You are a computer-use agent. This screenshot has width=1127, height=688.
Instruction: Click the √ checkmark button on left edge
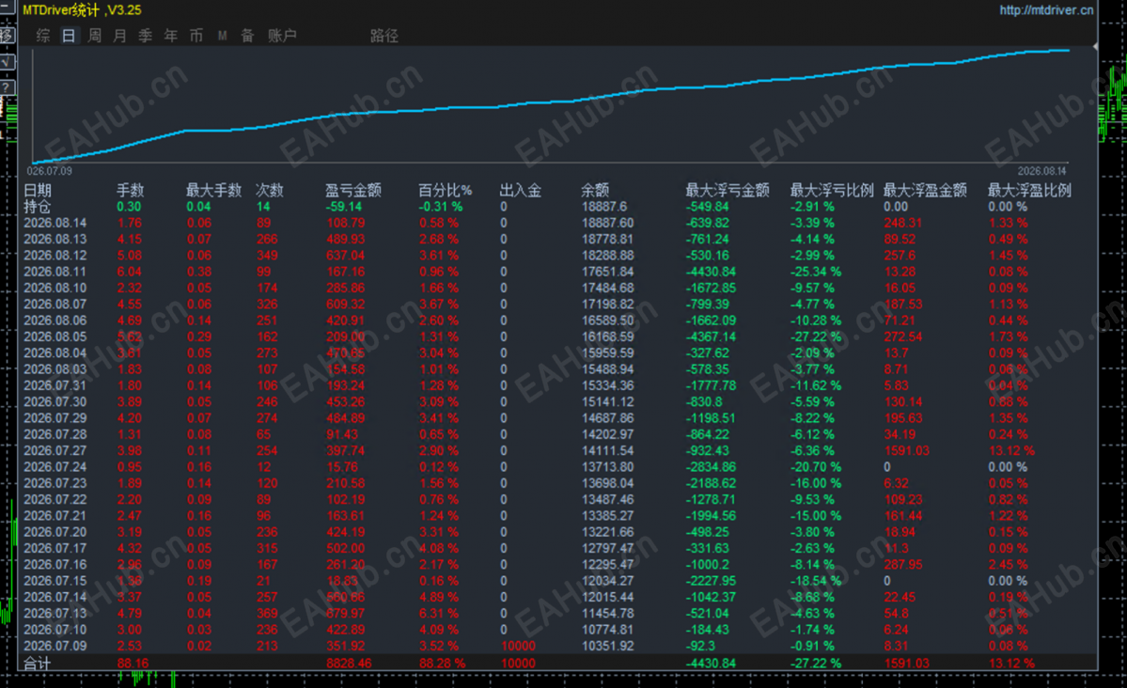pyautogui.click(x=6, y=62)
